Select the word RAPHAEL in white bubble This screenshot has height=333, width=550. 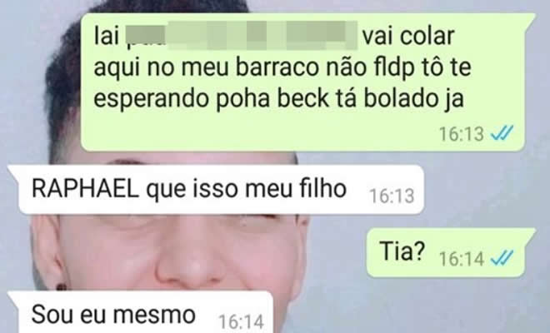click(x=85, y=189)
